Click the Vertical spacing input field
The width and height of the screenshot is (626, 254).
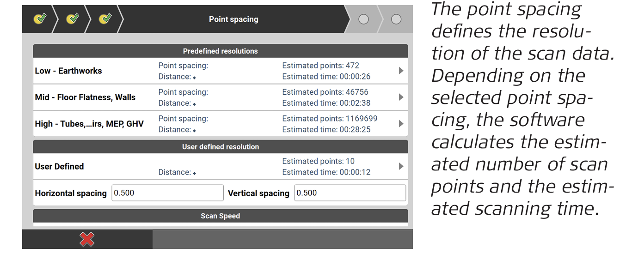(x=350, y=193)
